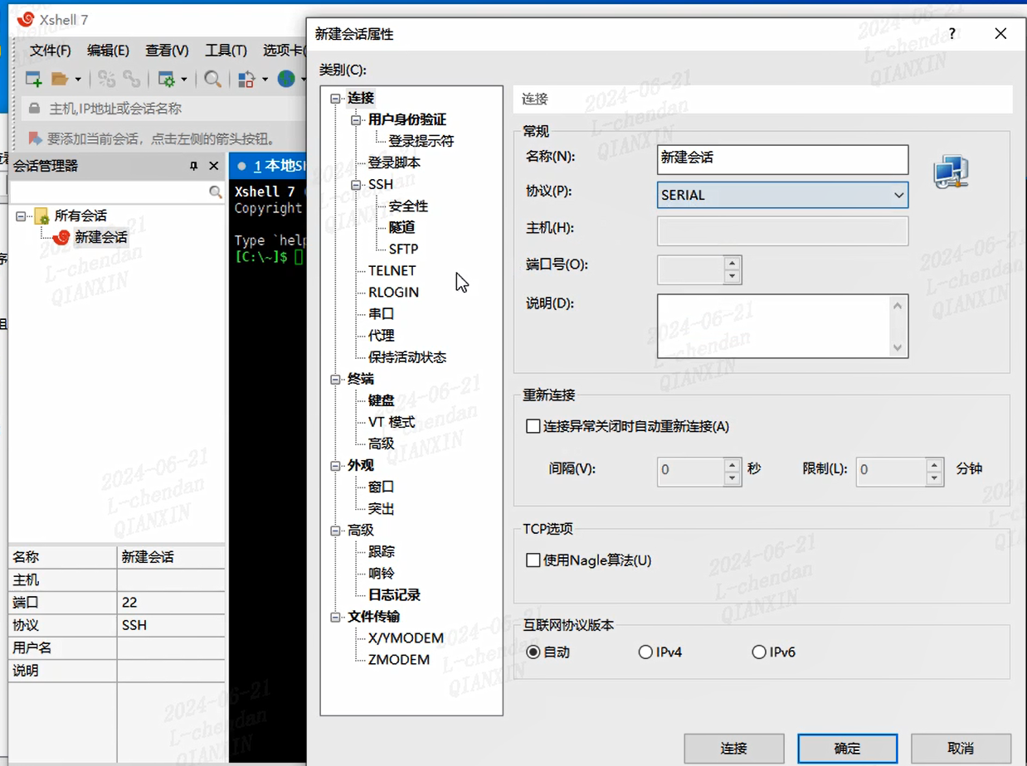This screenshot has width=1027, height=766.
Task: Collapse the 文件传输 tree node expander
Action: click(336, 617)
